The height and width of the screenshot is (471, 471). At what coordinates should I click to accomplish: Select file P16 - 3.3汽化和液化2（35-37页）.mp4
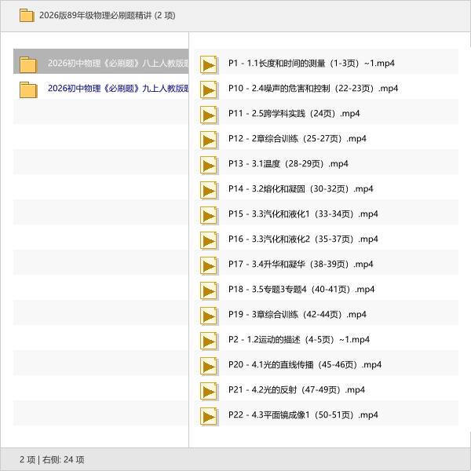tap(303, 239)
